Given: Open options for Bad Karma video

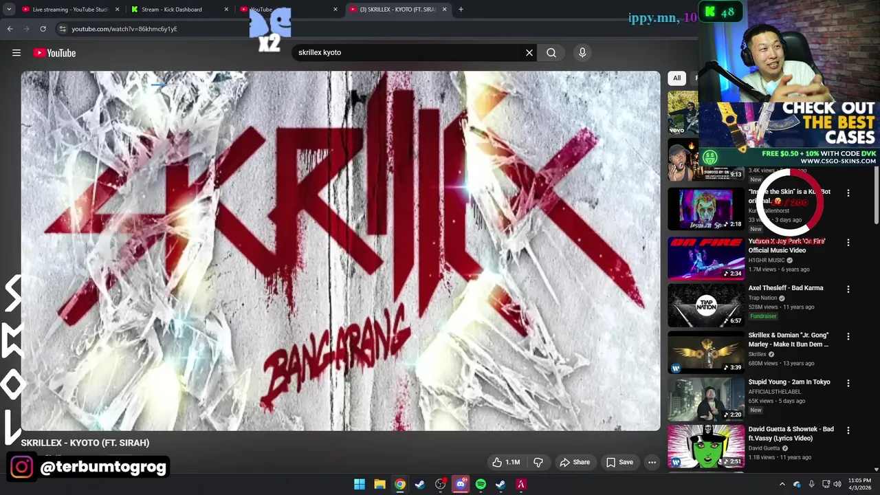Looking at the screenshot, I should [848, 289].
